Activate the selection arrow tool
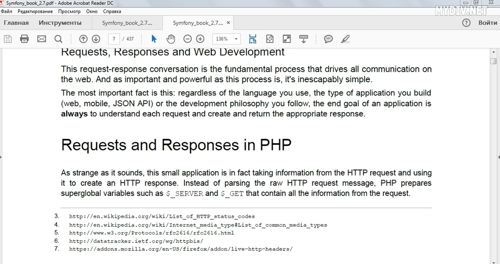The image size is (500, 264). (154, 39)
